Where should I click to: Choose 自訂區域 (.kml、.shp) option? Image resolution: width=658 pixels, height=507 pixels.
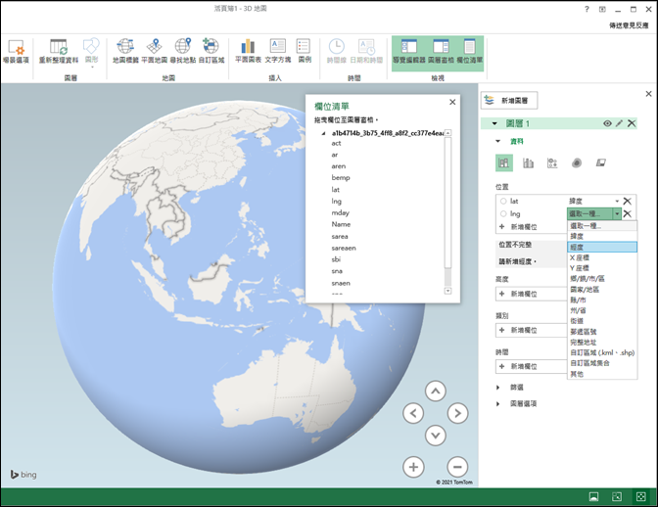(x=602, y=353)
